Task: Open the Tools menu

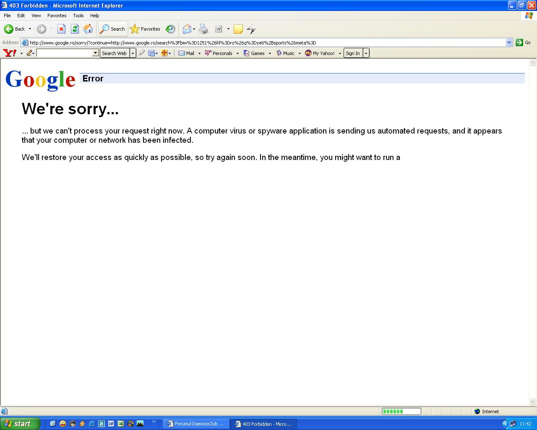Action: point(78,16)
